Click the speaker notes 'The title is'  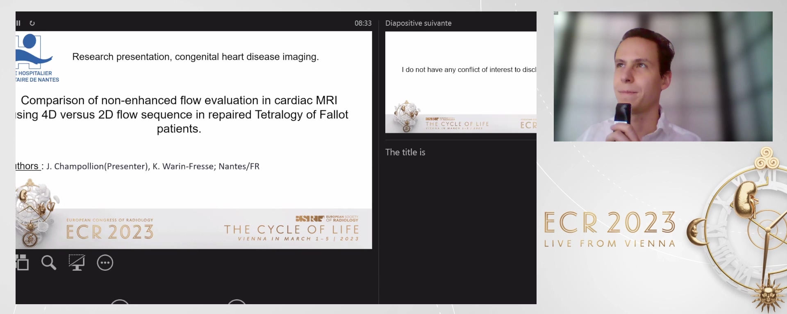[405, 152]
